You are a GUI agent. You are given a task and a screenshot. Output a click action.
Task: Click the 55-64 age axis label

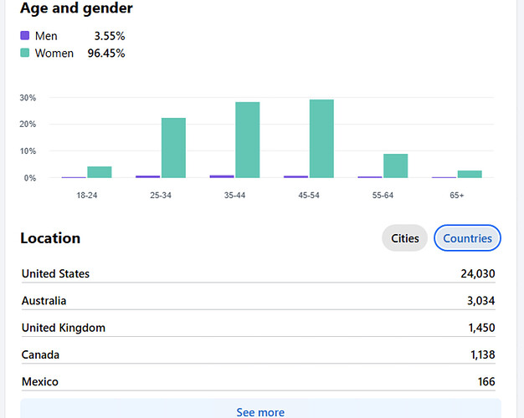coord(383,196)
